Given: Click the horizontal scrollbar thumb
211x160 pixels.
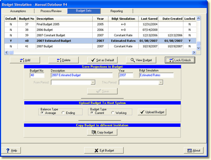Looking at the screenshot, I should tap(11, 53).
